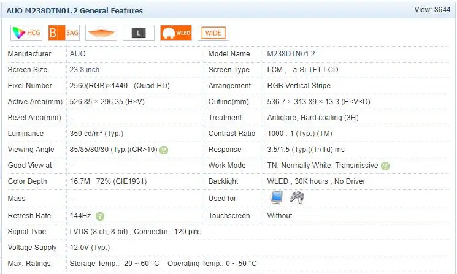457x274 pixels.
Task: Click the B SAG feature icon
Action: click(x=64, y=32)
